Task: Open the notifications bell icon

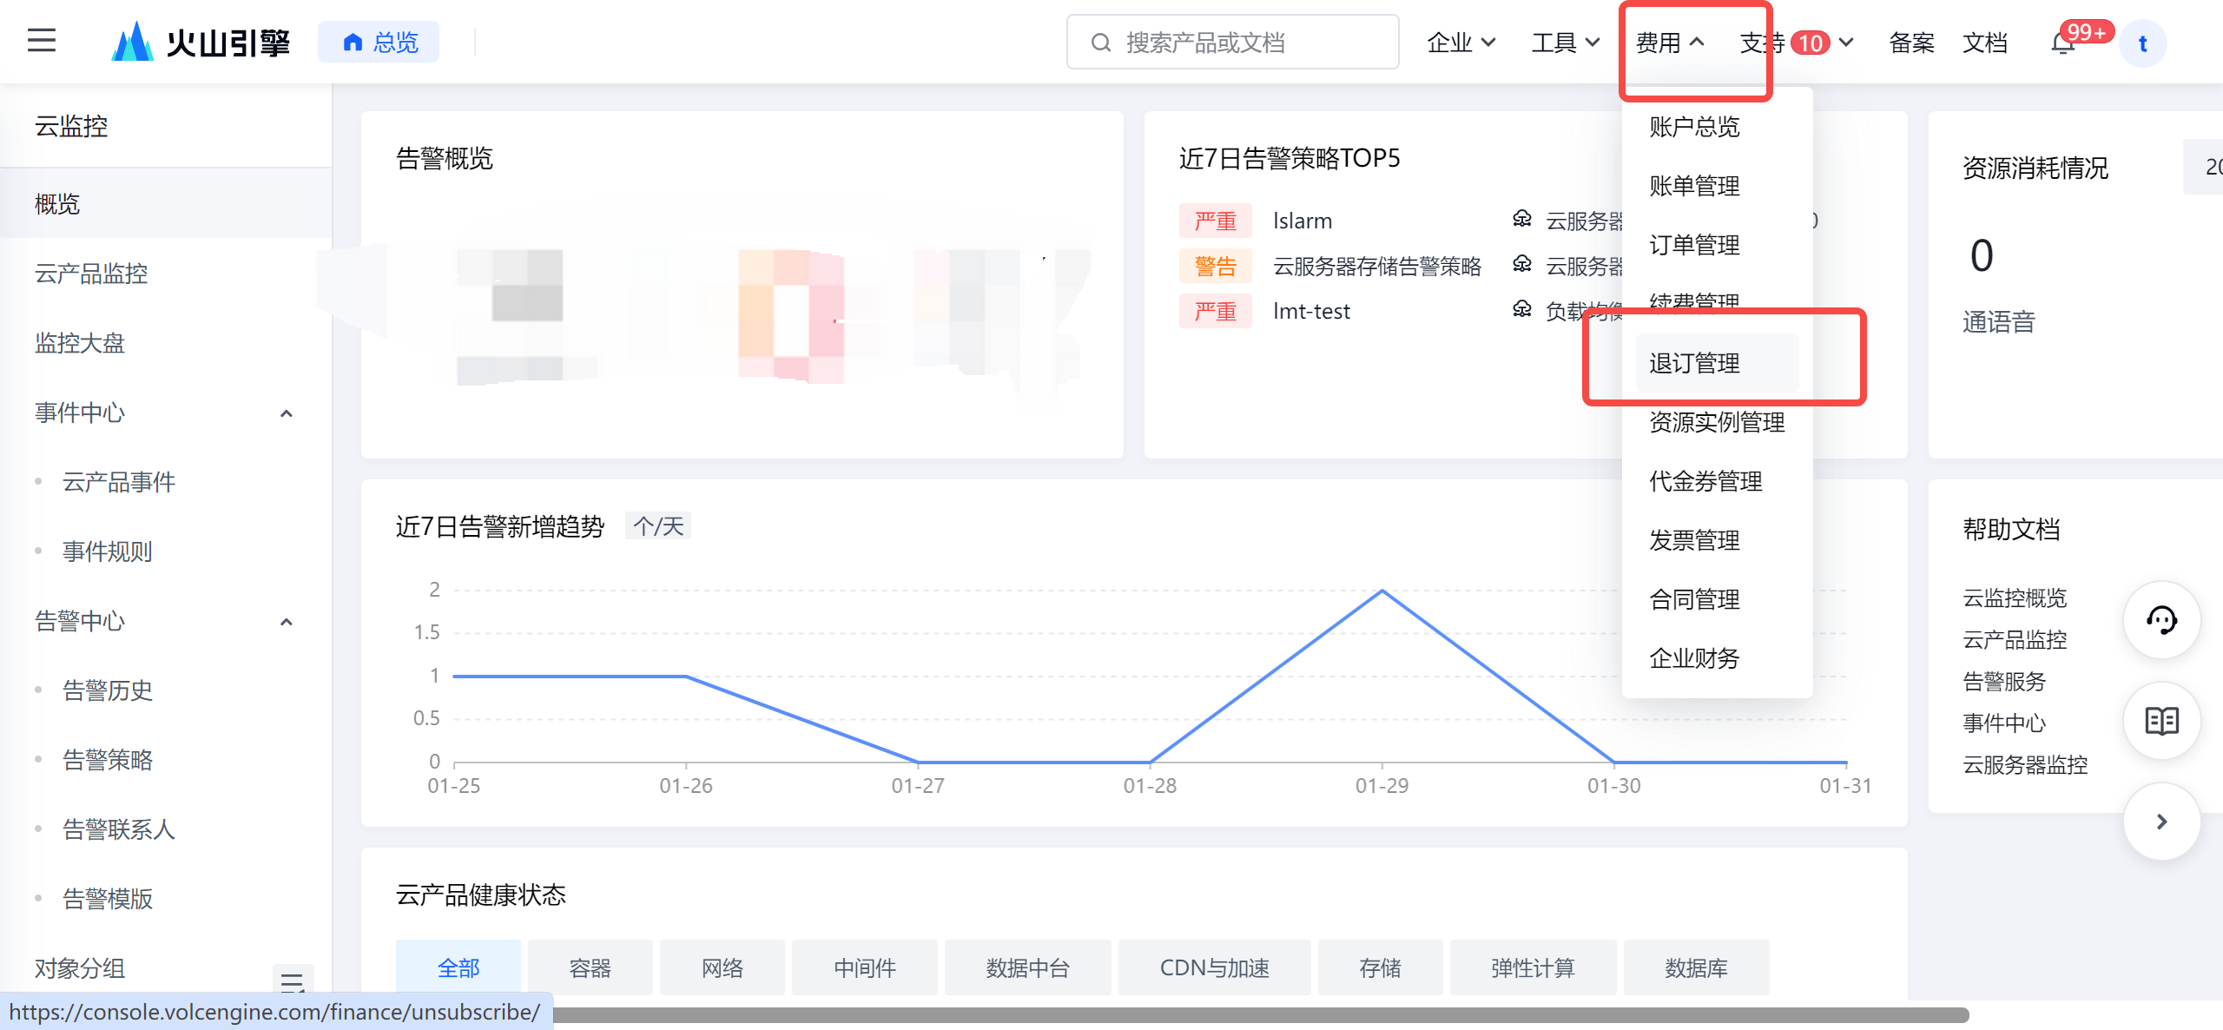Action: 2062,43
